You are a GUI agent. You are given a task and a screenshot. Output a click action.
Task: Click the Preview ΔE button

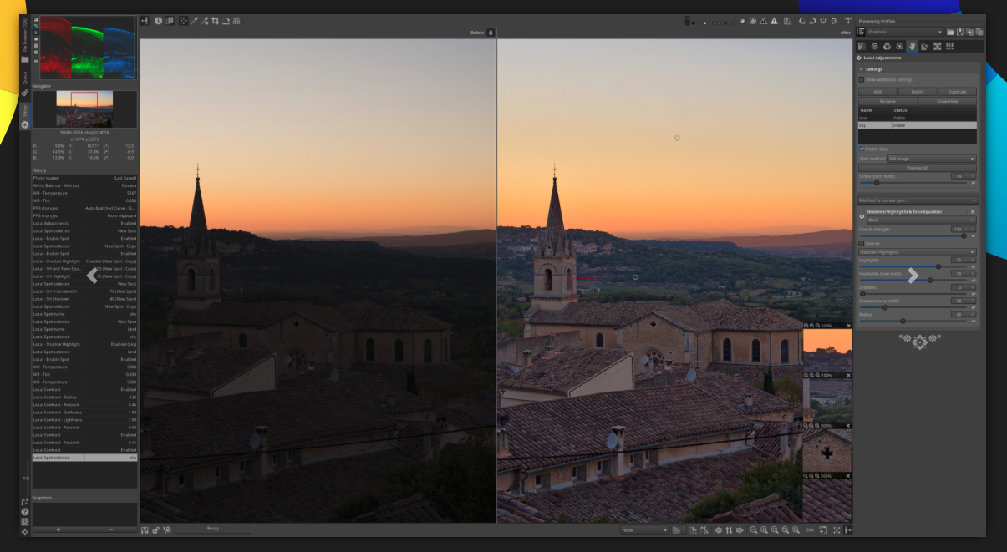[918, 168]
